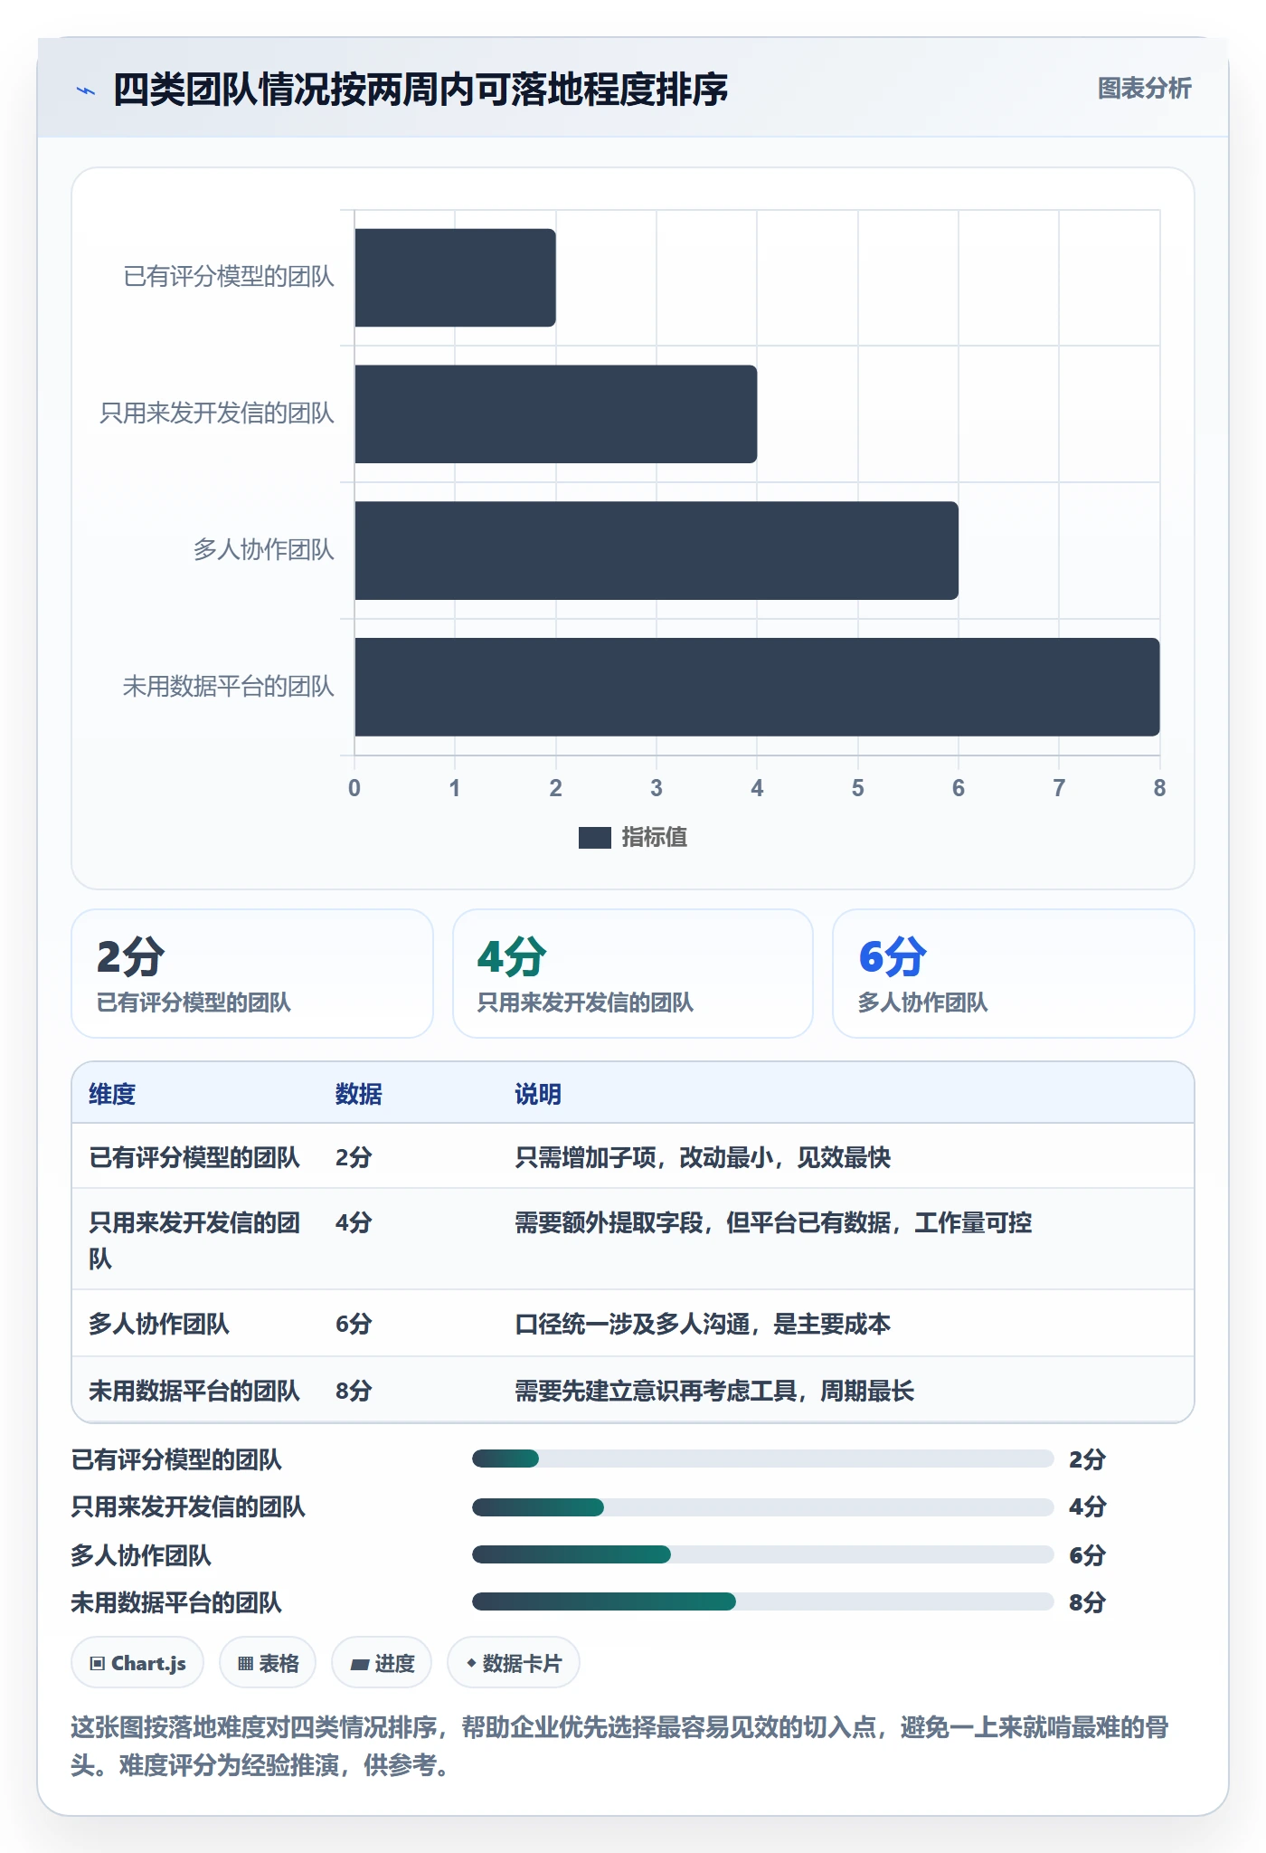The height and width of the screenshot is (1853, 1266).
Task: Click the 数据 column header
Action: tap(358, 1094)
